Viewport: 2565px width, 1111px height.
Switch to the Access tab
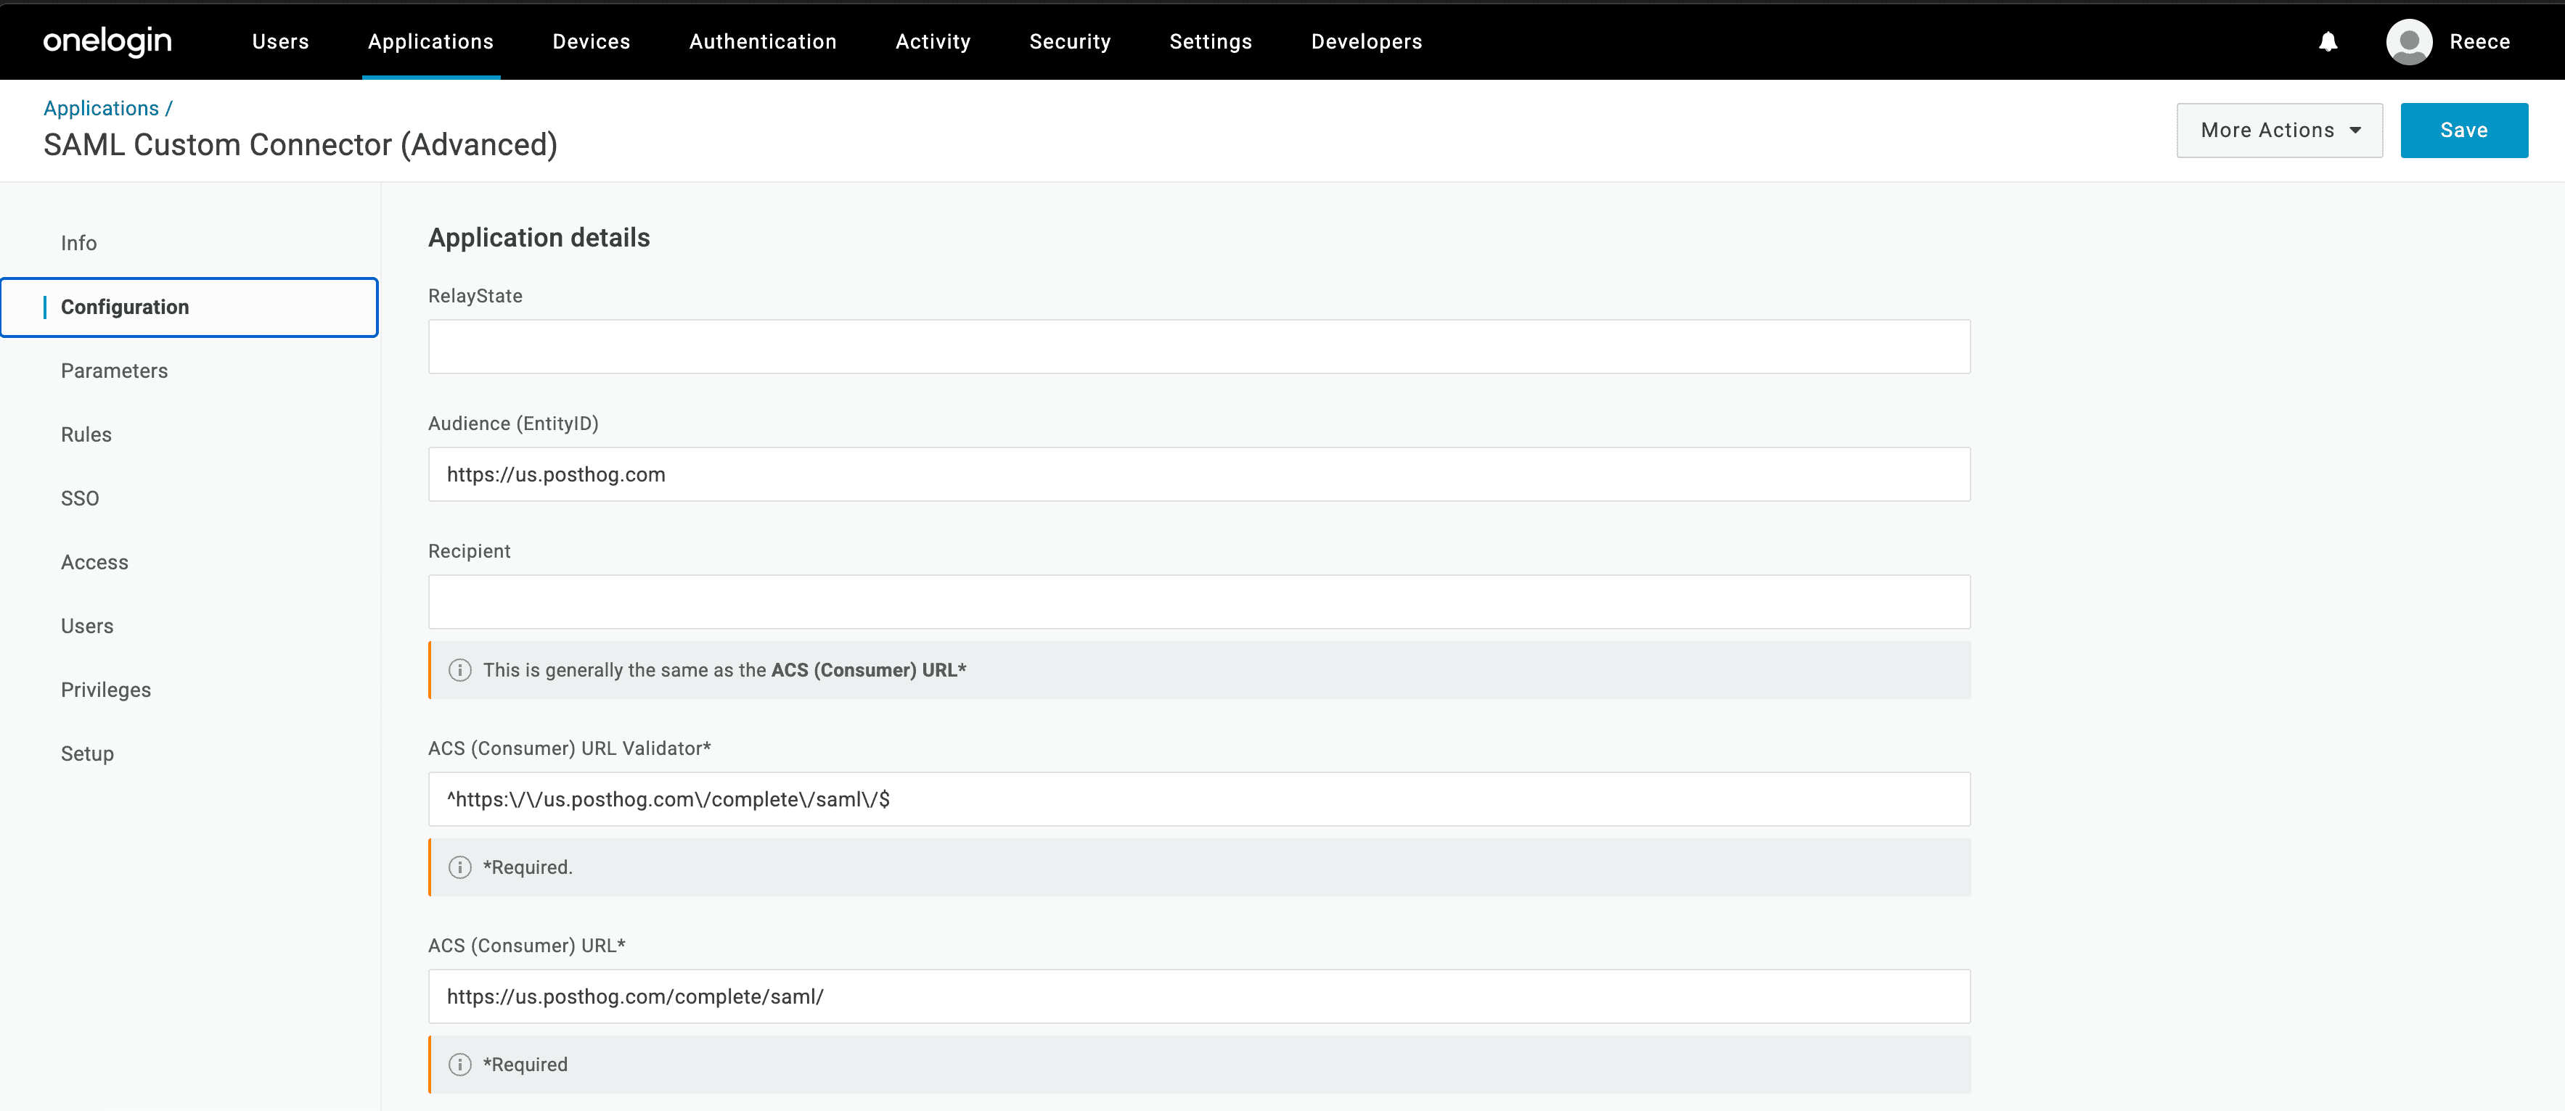[94, 562]
